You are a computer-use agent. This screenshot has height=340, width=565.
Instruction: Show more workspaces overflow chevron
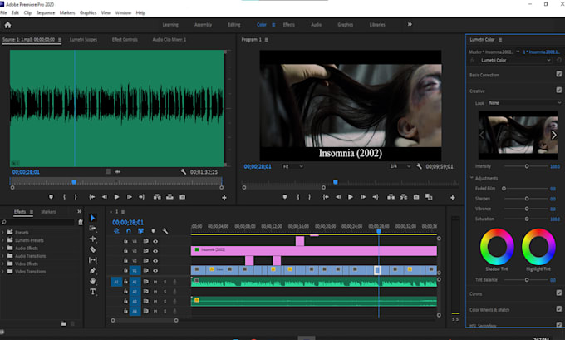point(410,24)
